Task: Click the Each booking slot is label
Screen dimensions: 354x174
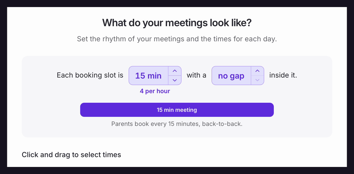Action: click(x=90, y=75)
